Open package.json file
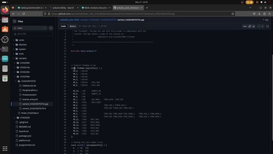This screenshot has height=154, width=273. pyautogui.click(x=25, y=136)
